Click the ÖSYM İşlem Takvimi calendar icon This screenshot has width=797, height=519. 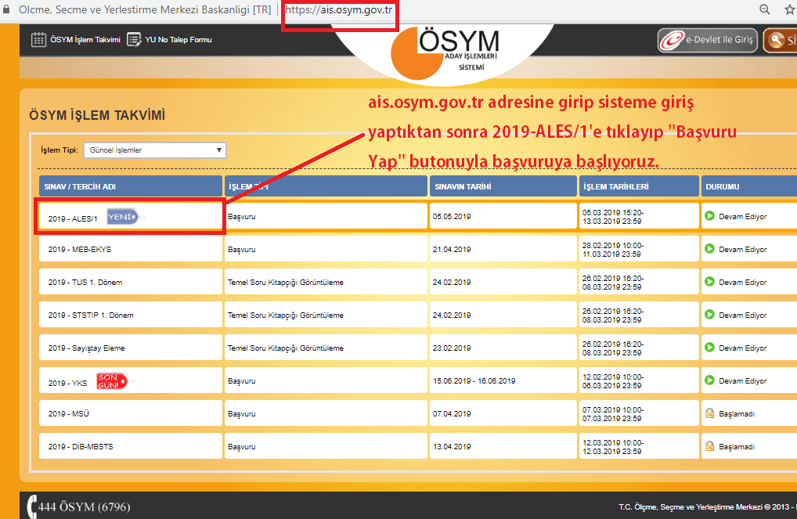(x=38, y=40)
